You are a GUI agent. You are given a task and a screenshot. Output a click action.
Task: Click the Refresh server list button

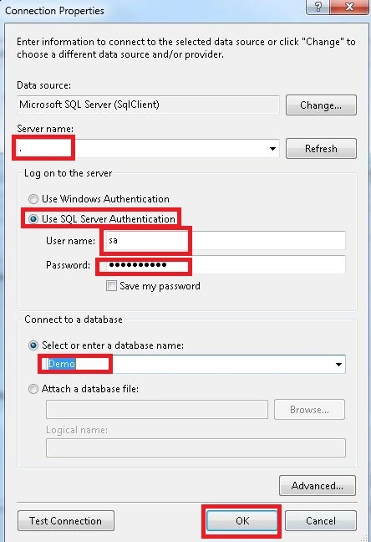[321, 149]
